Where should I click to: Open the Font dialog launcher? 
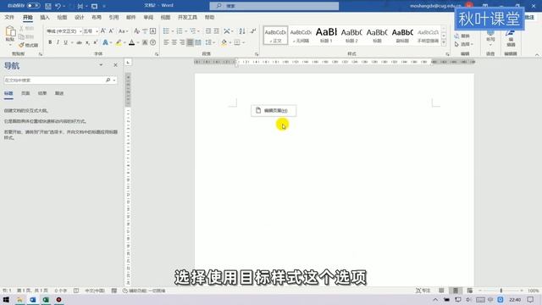pyautogui.click(x=157, y=54)
